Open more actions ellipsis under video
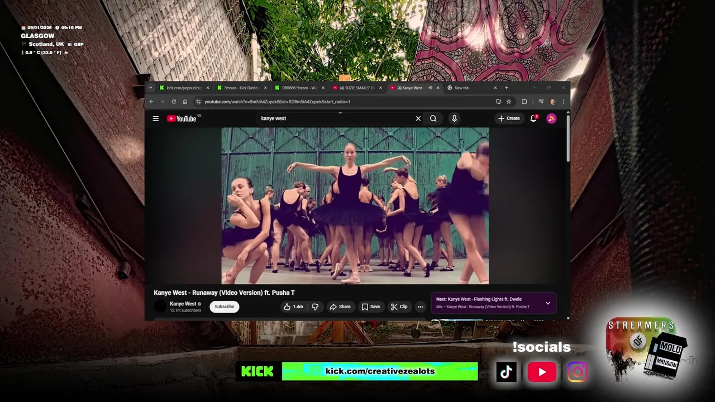This screenshot has width=715, height=402. click(x=420, y=307)
